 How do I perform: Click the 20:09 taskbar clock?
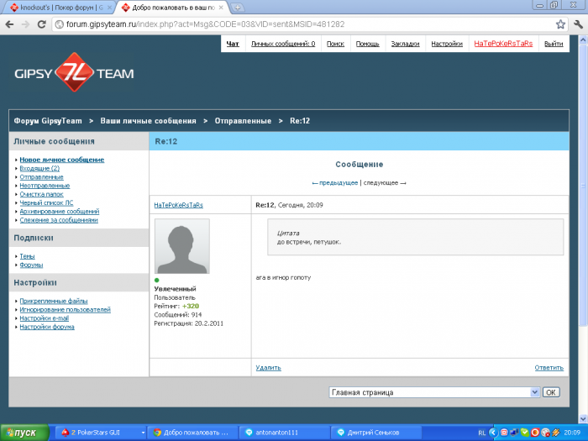(x=572, y=433)
